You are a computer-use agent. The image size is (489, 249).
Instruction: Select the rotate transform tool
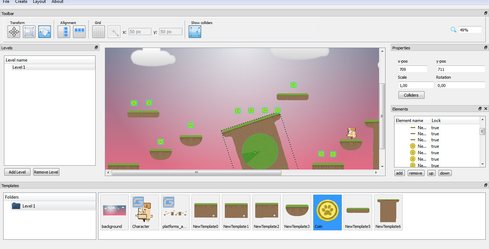[x=45, y=32]
